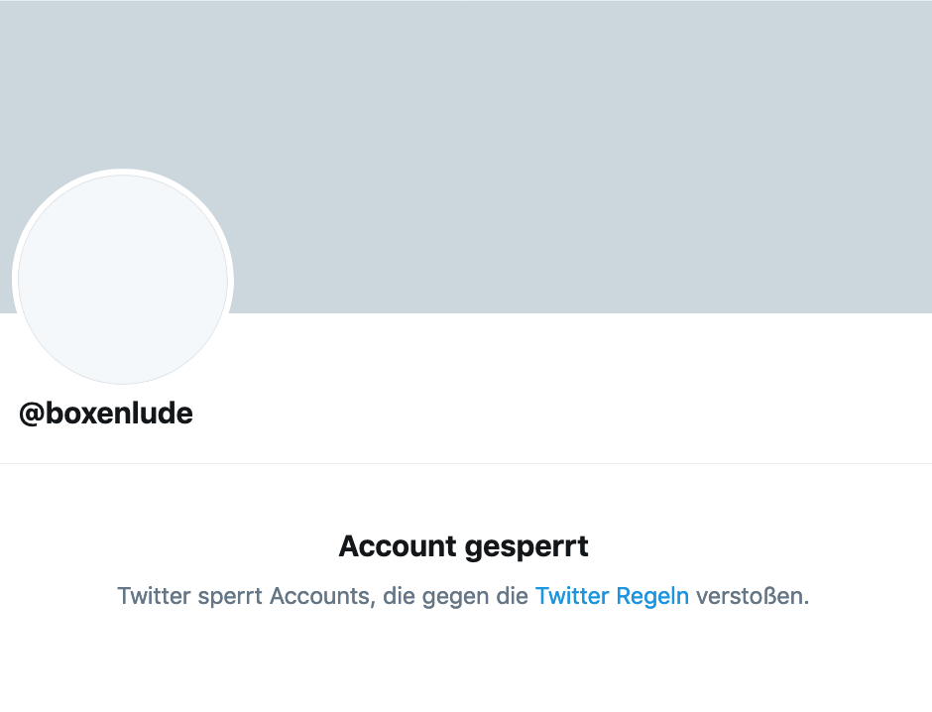Click the @boxenlude account handle

click(x=106, y=414)
